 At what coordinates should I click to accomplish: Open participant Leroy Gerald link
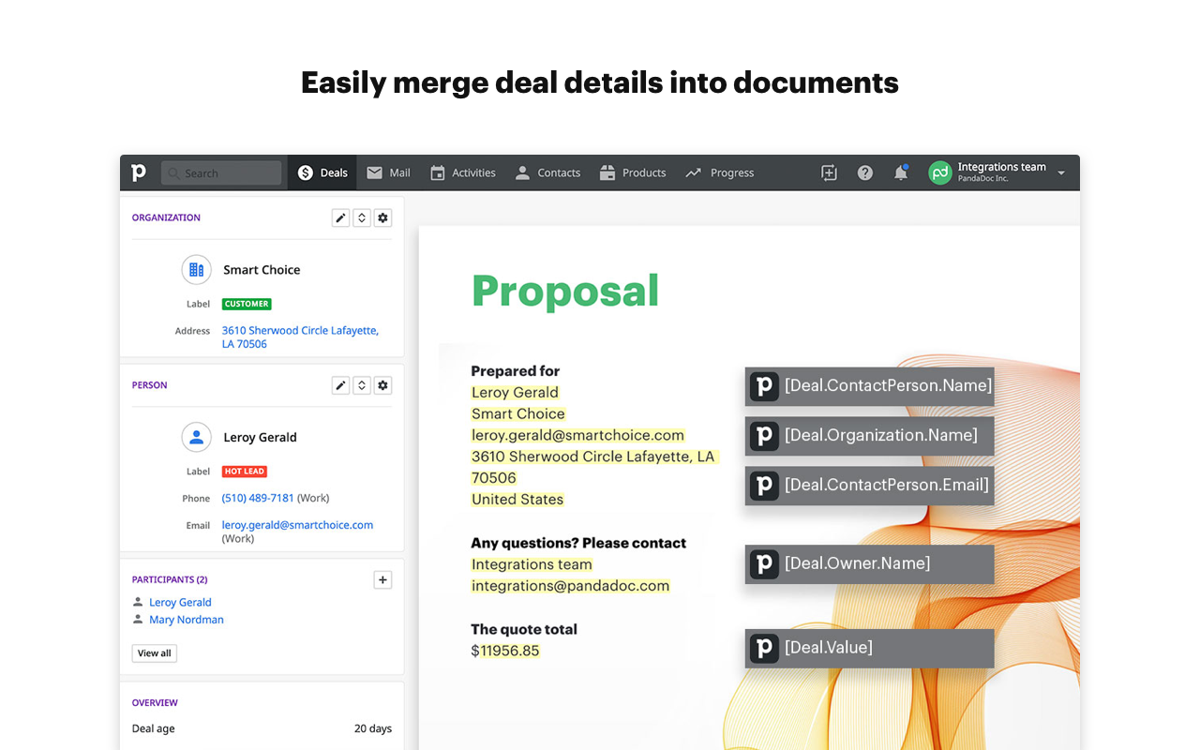pos(180,602)
